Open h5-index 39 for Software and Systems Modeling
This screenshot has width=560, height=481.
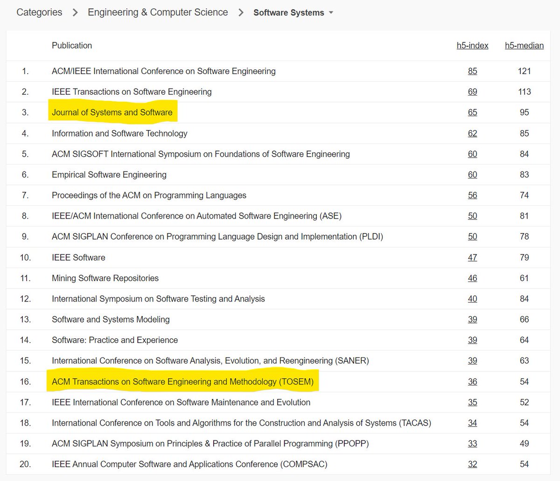(x=472, y=319)
